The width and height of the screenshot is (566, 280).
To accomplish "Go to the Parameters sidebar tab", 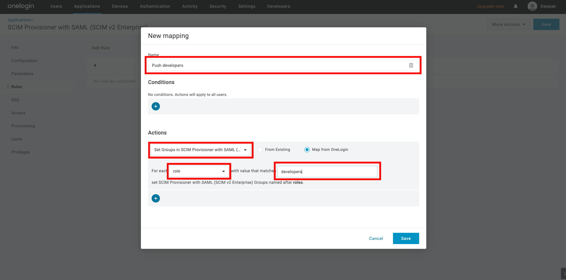I will [22, 74].
